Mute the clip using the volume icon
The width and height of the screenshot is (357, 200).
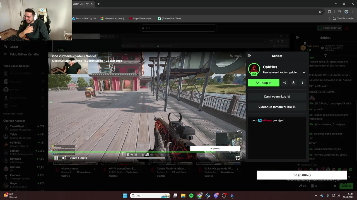(64, 158)
